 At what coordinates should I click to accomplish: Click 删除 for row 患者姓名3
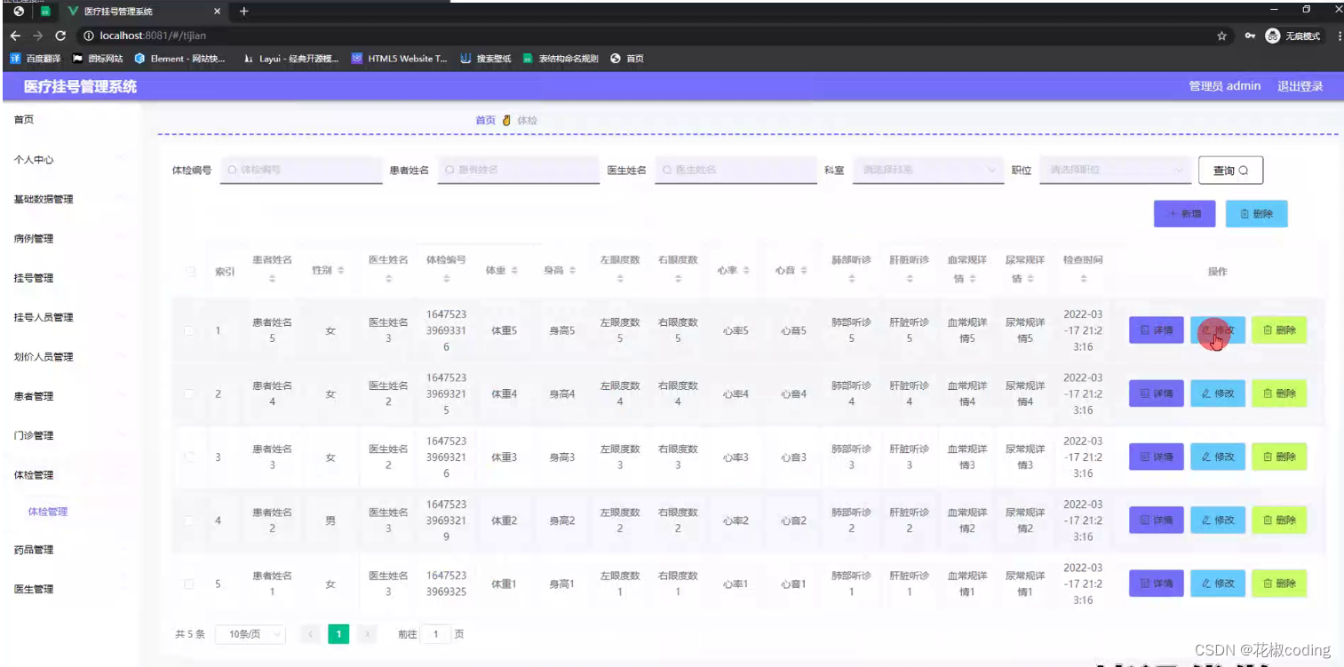point(1279,457)
